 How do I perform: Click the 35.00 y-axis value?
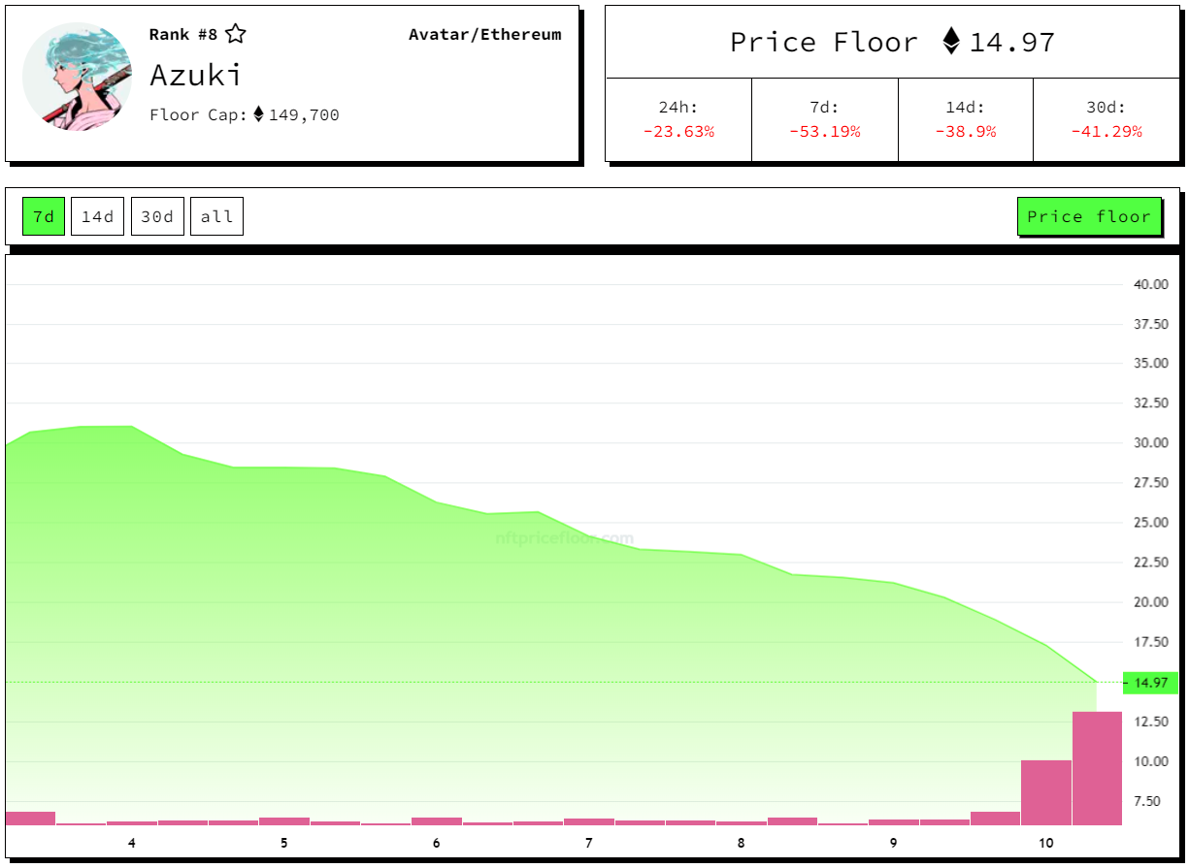point(1150,364)
